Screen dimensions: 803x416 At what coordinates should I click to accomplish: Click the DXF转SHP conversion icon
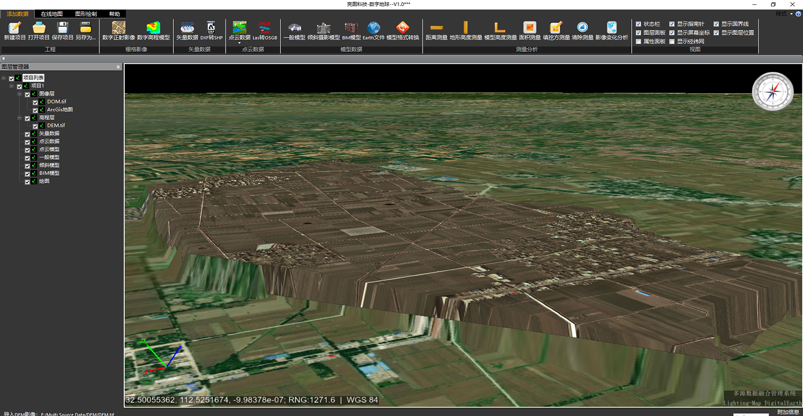(x=211, y=28)
